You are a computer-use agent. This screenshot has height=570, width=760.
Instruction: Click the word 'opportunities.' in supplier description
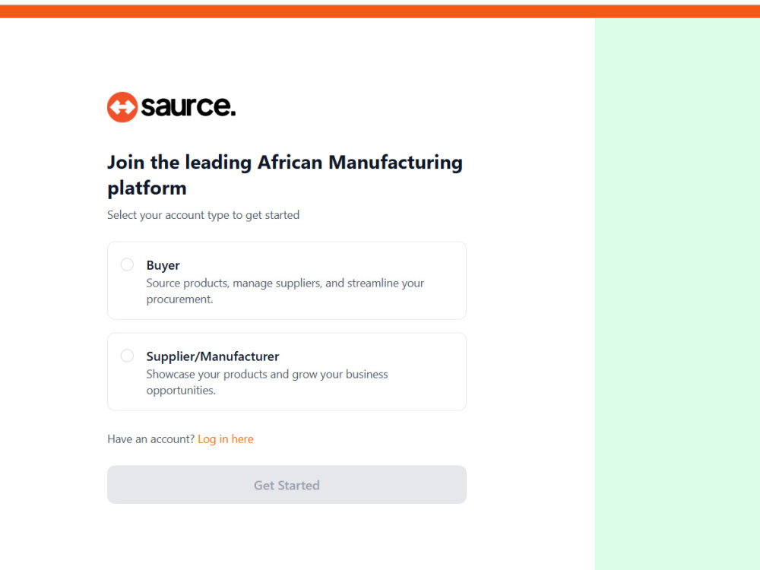click(x=181, y=391)
